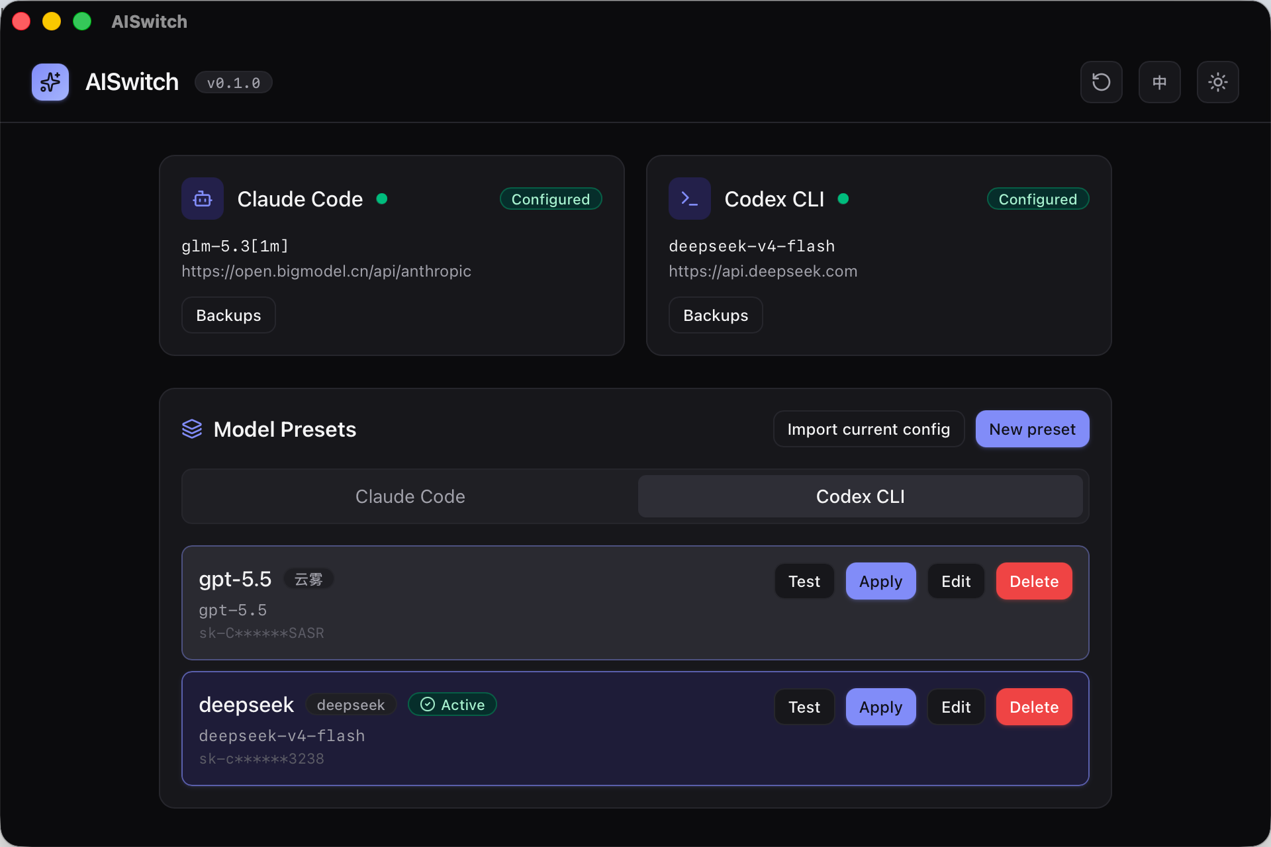Create a New preset
1271x847 pixels.
[x=1032, y=429]
